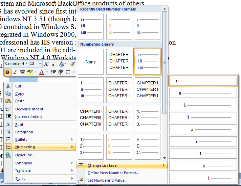This screenshot has width=241, height=186.
Task: Choose the fourth list level '1.'
Action: pyautogui.click(x=203, y=117)
